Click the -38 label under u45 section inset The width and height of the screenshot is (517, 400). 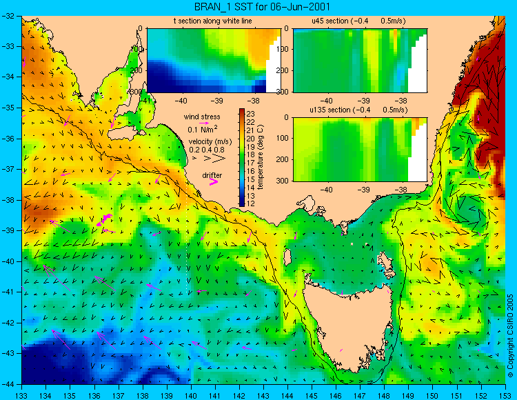tap(401, 101)
